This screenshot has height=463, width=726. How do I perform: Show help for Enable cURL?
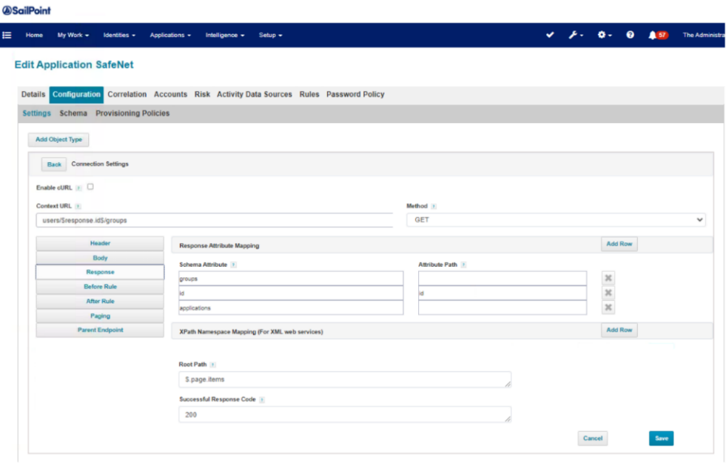78,187
